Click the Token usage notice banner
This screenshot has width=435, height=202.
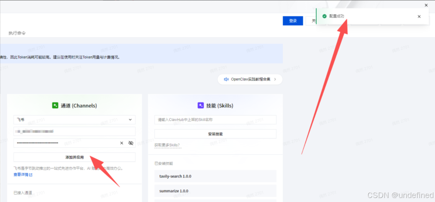141,54
